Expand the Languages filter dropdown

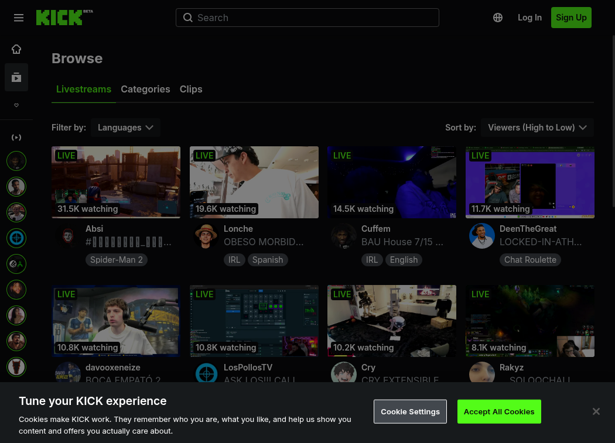click(x=125, y=128)
